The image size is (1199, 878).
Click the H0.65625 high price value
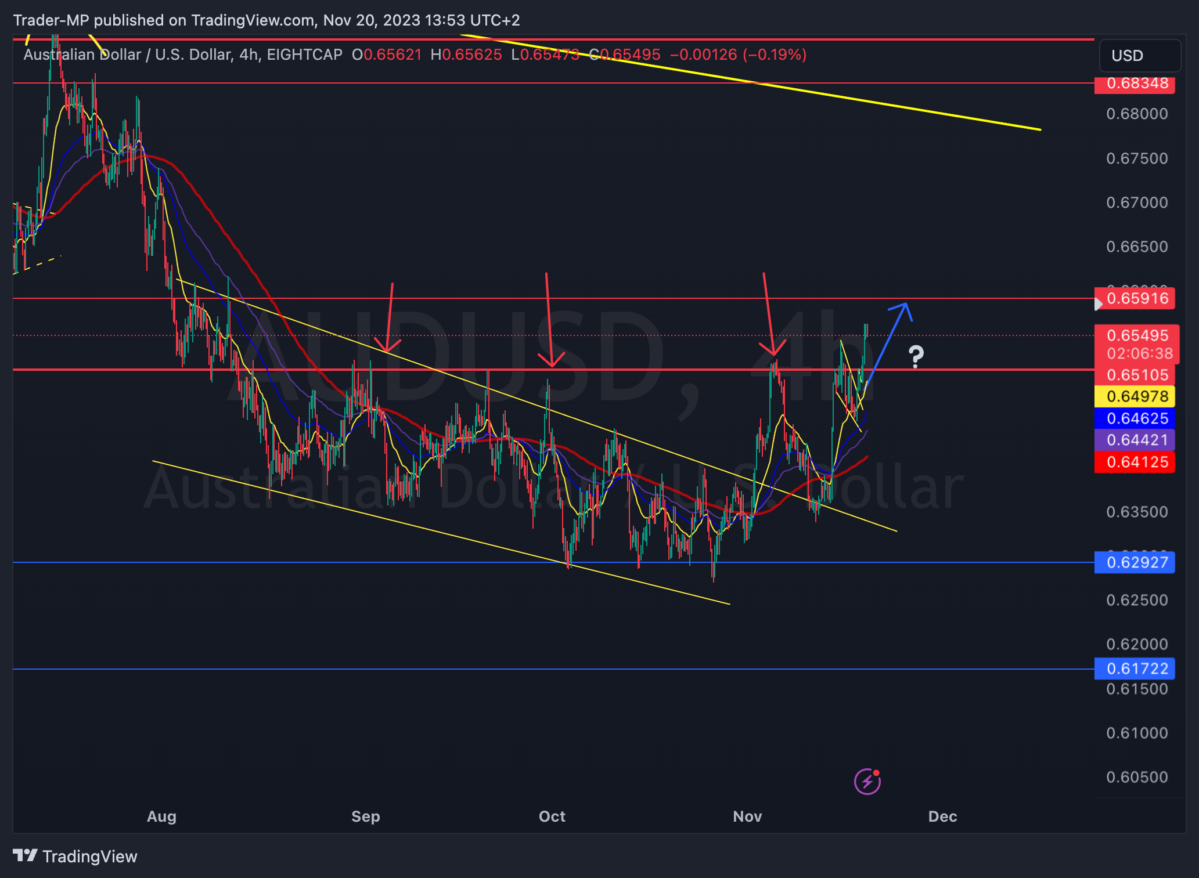pyautogui.click(x=466, y=55)
